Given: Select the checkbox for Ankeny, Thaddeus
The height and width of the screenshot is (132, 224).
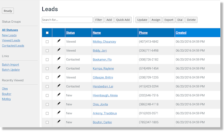Looking at the screenshot, I should (x=47, y=113).
